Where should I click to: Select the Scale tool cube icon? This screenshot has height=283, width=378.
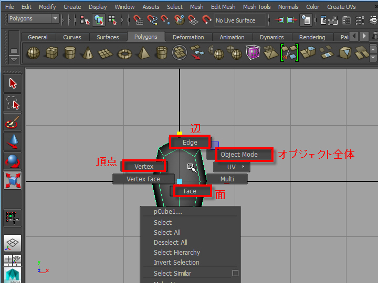[13, 180]
